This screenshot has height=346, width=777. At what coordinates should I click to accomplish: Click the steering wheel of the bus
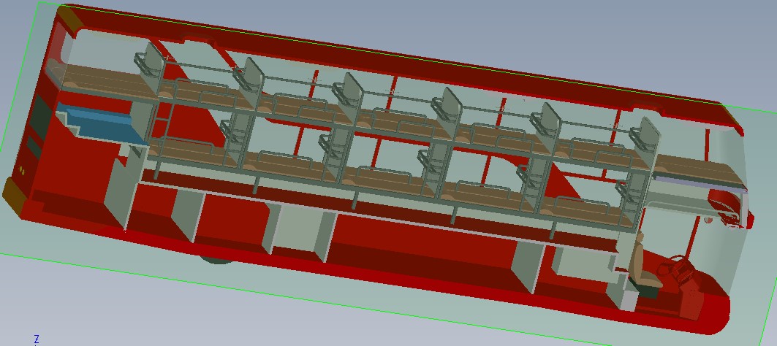[673, 266]
